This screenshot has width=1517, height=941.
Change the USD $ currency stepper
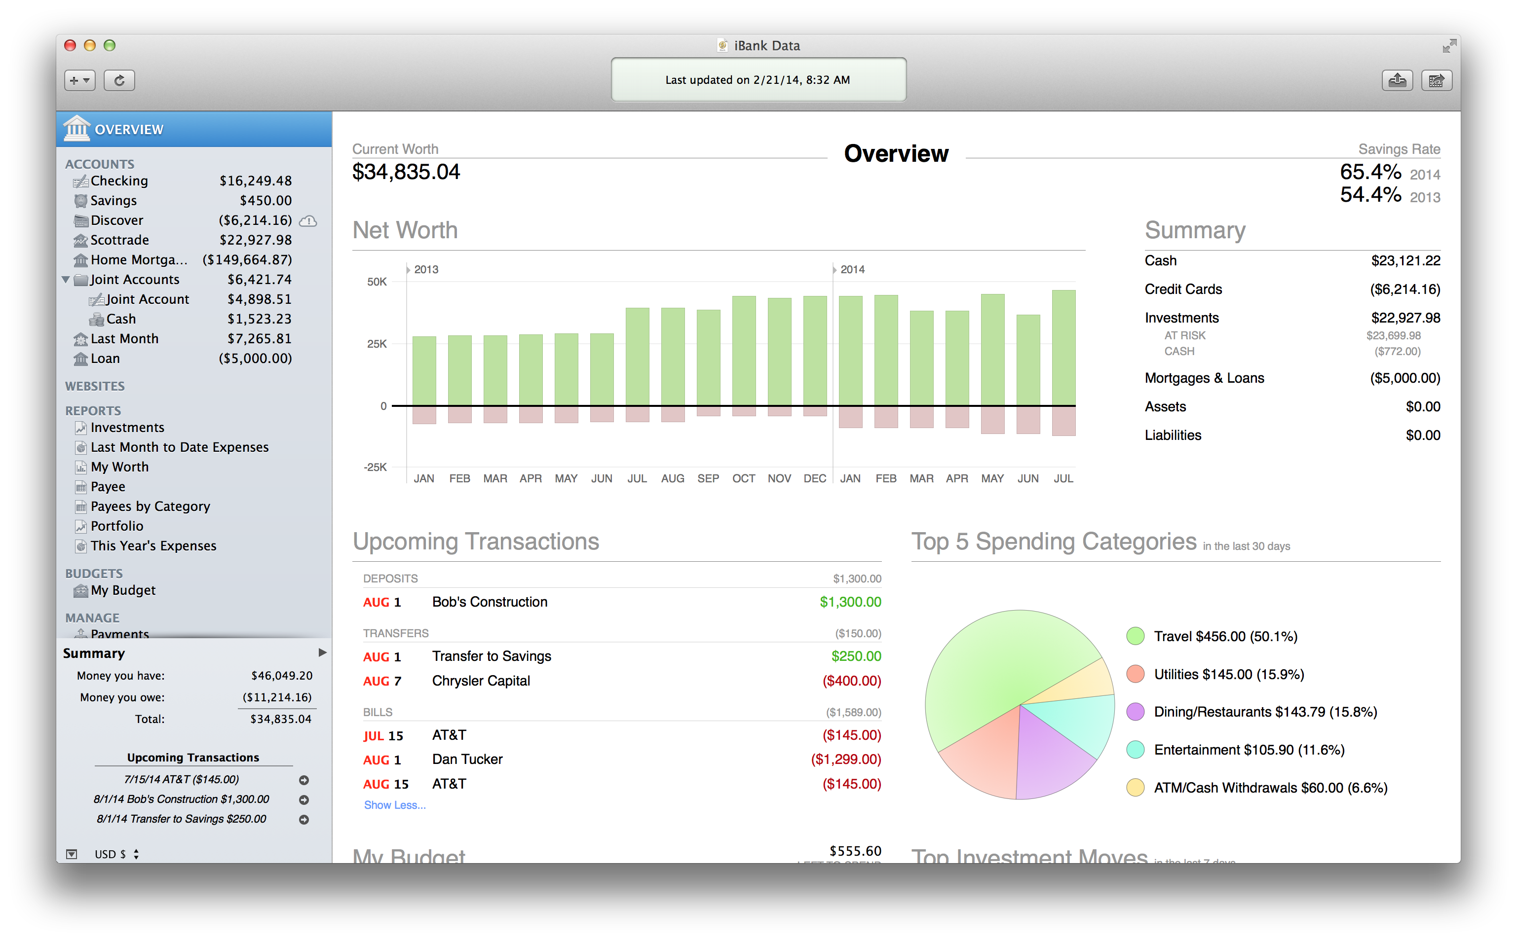pyautogui.click(x=136, y=854)
